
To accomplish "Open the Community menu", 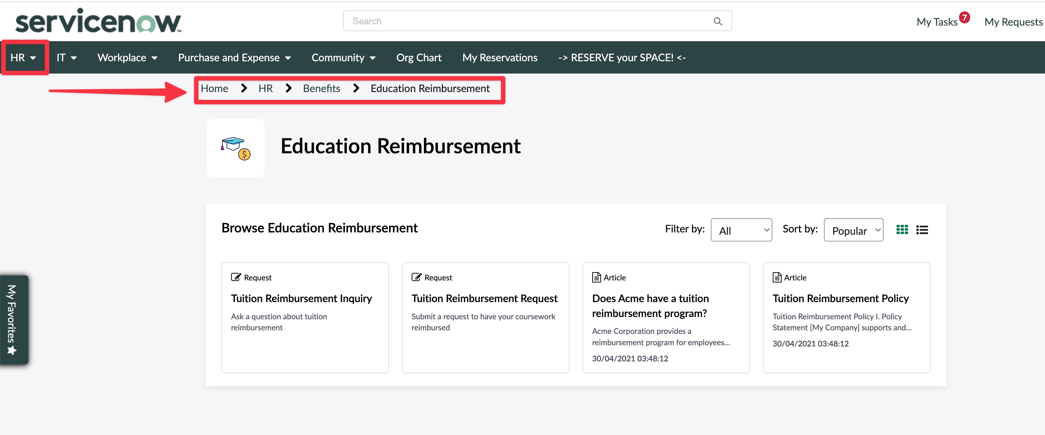I will tap(343, 57).
